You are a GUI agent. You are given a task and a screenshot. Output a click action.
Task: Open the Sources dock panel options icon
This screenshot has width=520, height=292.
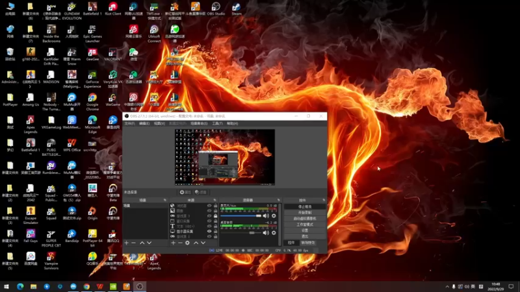(x=216, y=200)
